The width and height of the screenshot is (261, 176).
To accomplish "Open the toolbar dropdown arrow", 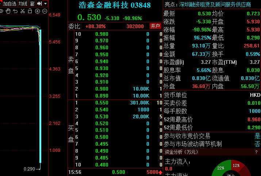I will point(45,4).
